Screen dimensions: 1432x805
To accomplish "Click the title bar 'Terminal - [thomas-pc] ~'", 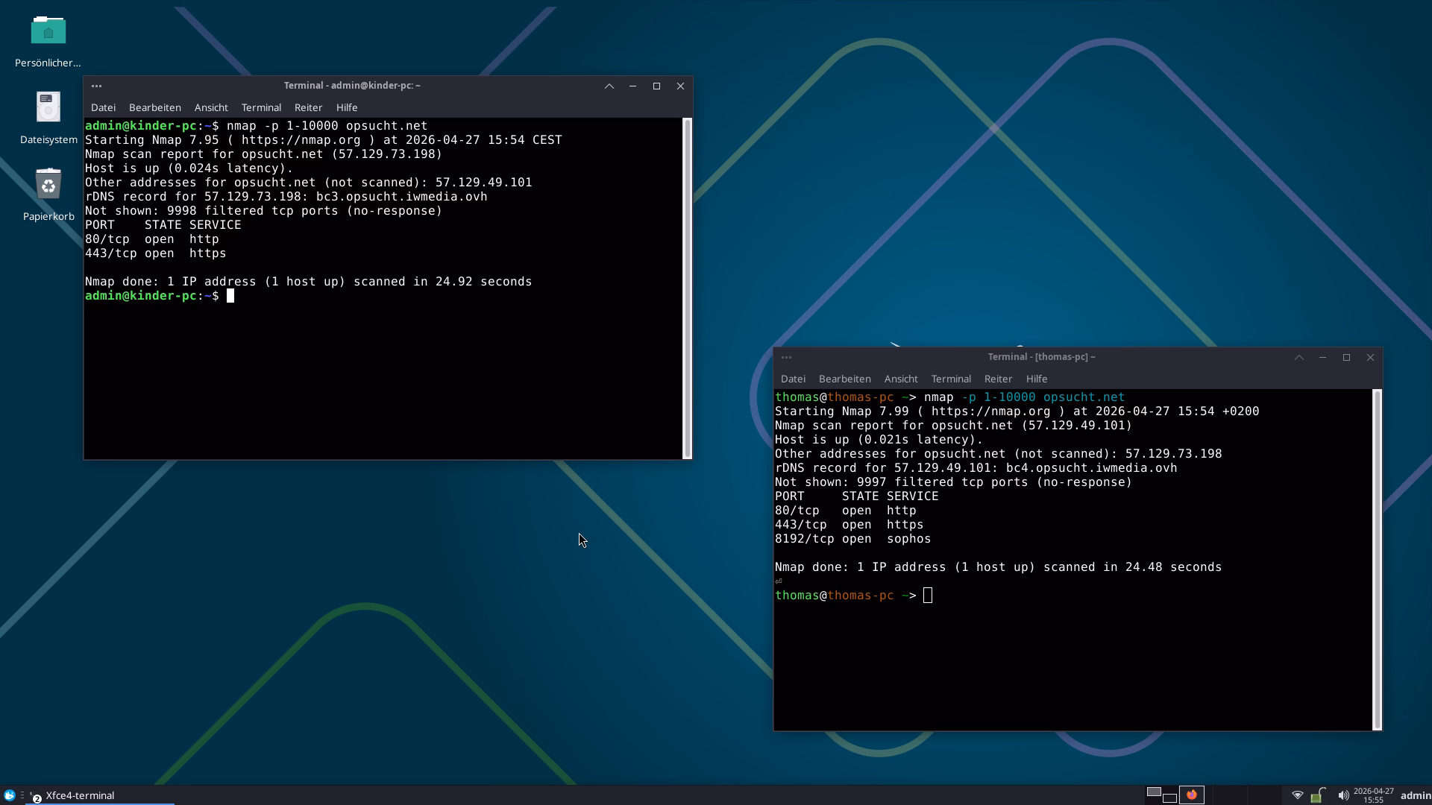I will tap(1041, 357).
